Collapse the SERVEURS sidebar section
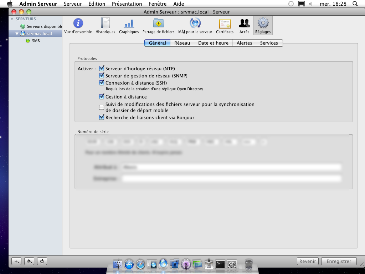The height and width of the screenshot is (274, 365). (12, 19)
